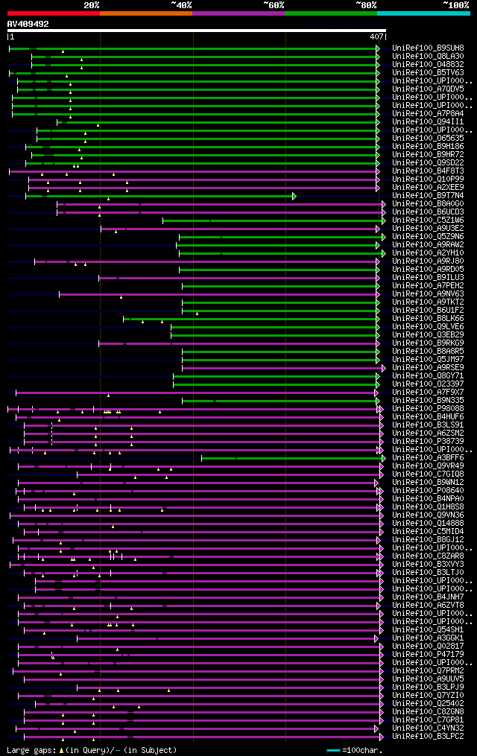Viewport: 477px width, 756px height.
Task: Open hit UniRef100_P08640
Action: [x=428, y=491]
